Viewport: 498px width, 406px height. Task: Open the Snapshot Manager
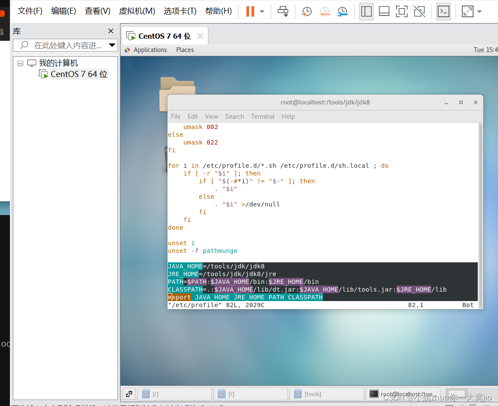(x=342, y=12)
